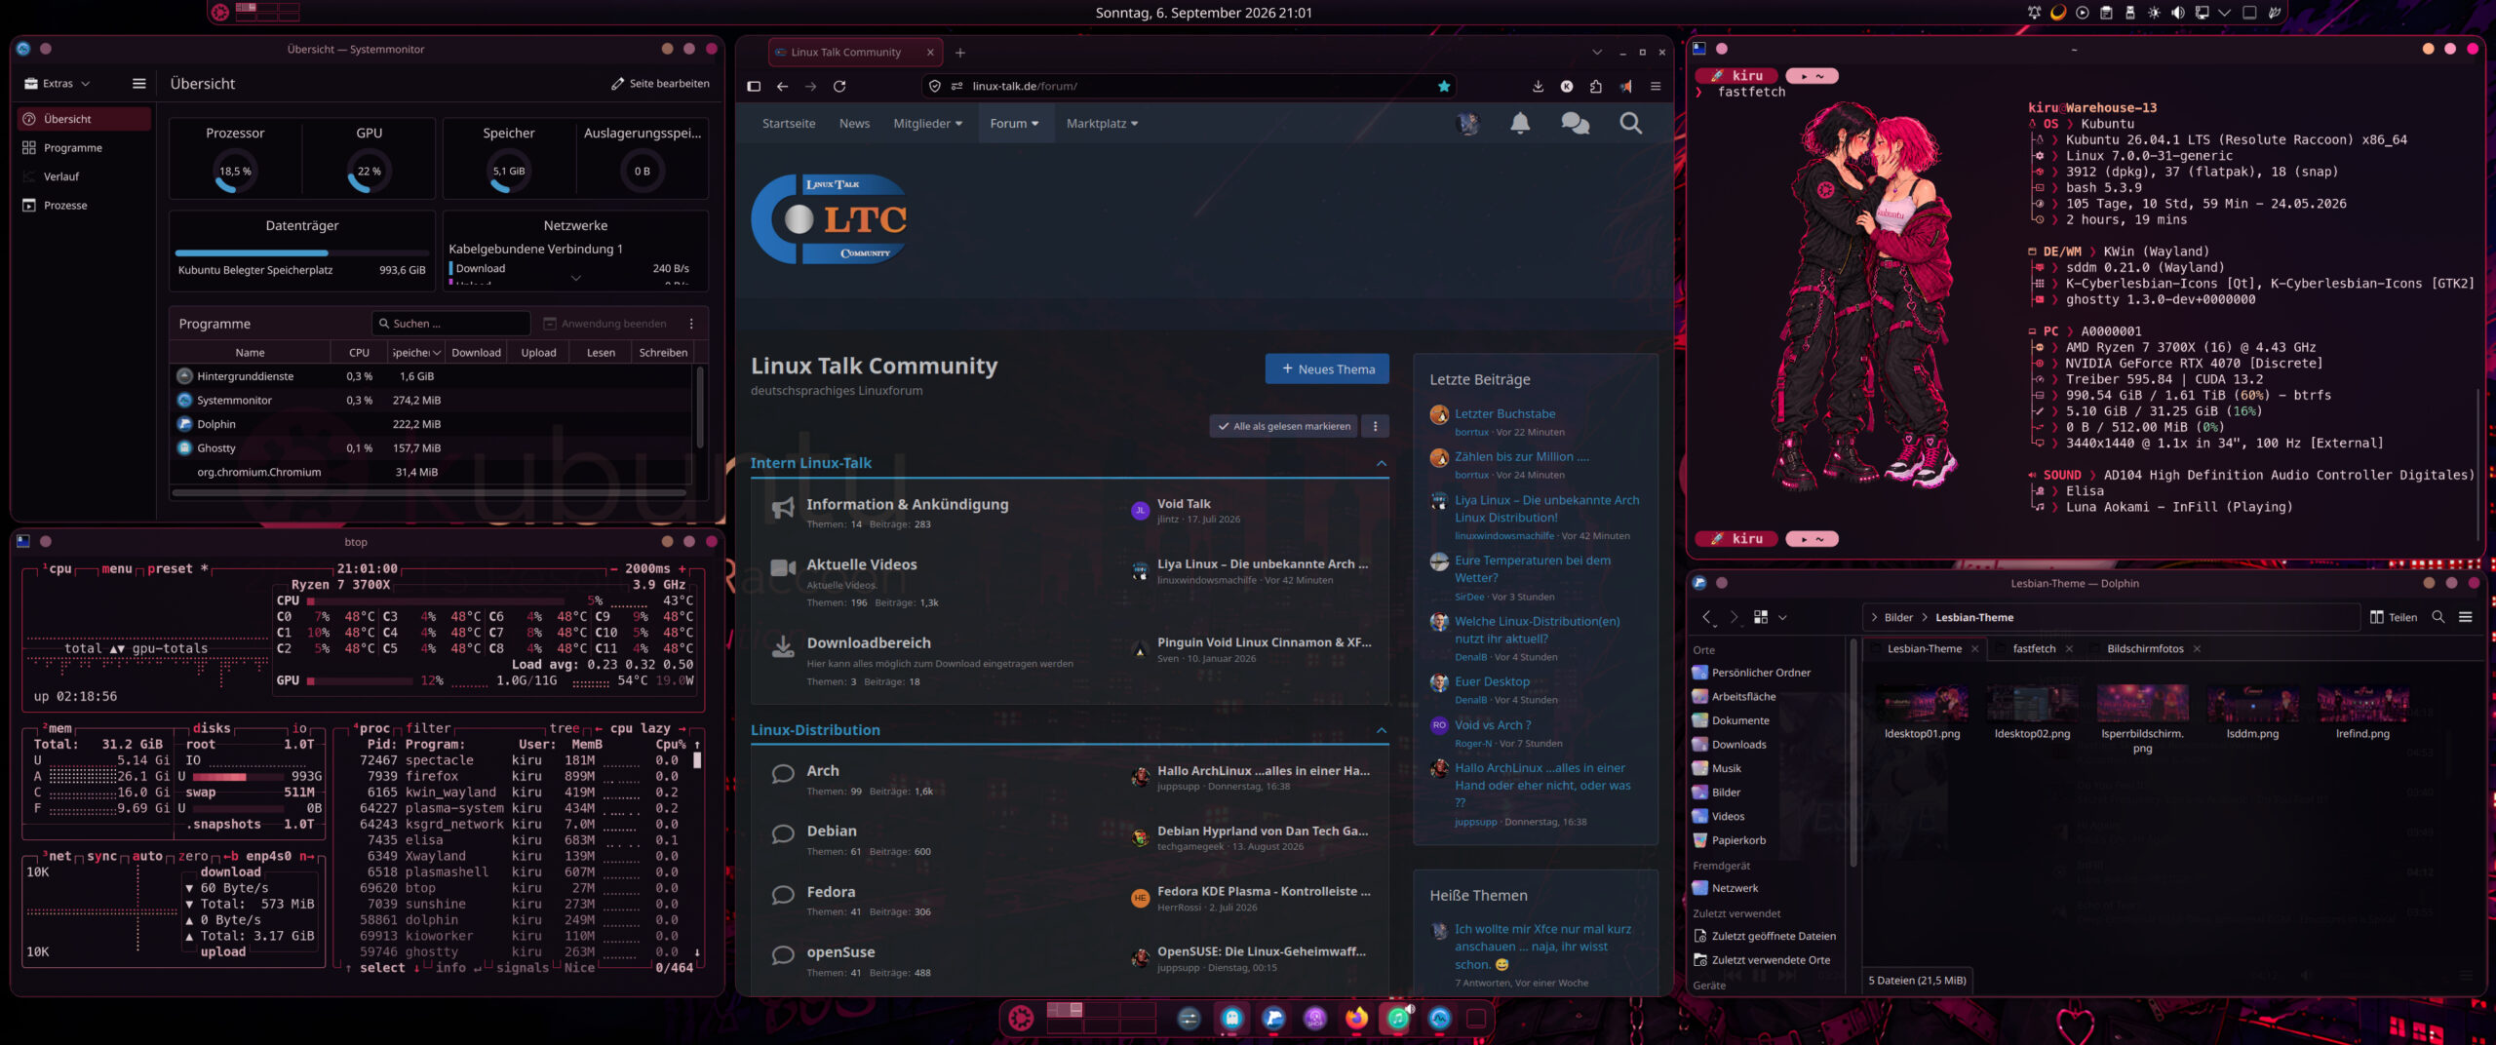Open the Firefox application menu button
2496x1045 pixels.
(x=1655, y=87)
